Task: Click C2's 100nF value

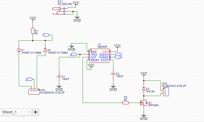Action: [120, 76]
